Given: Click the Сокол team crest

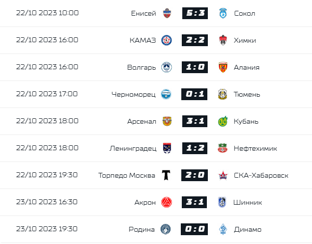Looking at the screenshot, I should pyautogui.click(x=223, y=13).
